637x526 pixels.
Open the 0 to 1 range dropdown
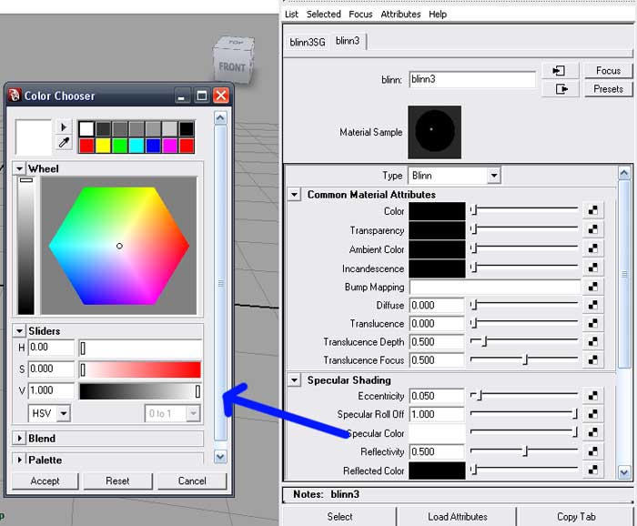click(x=172, y=413)
